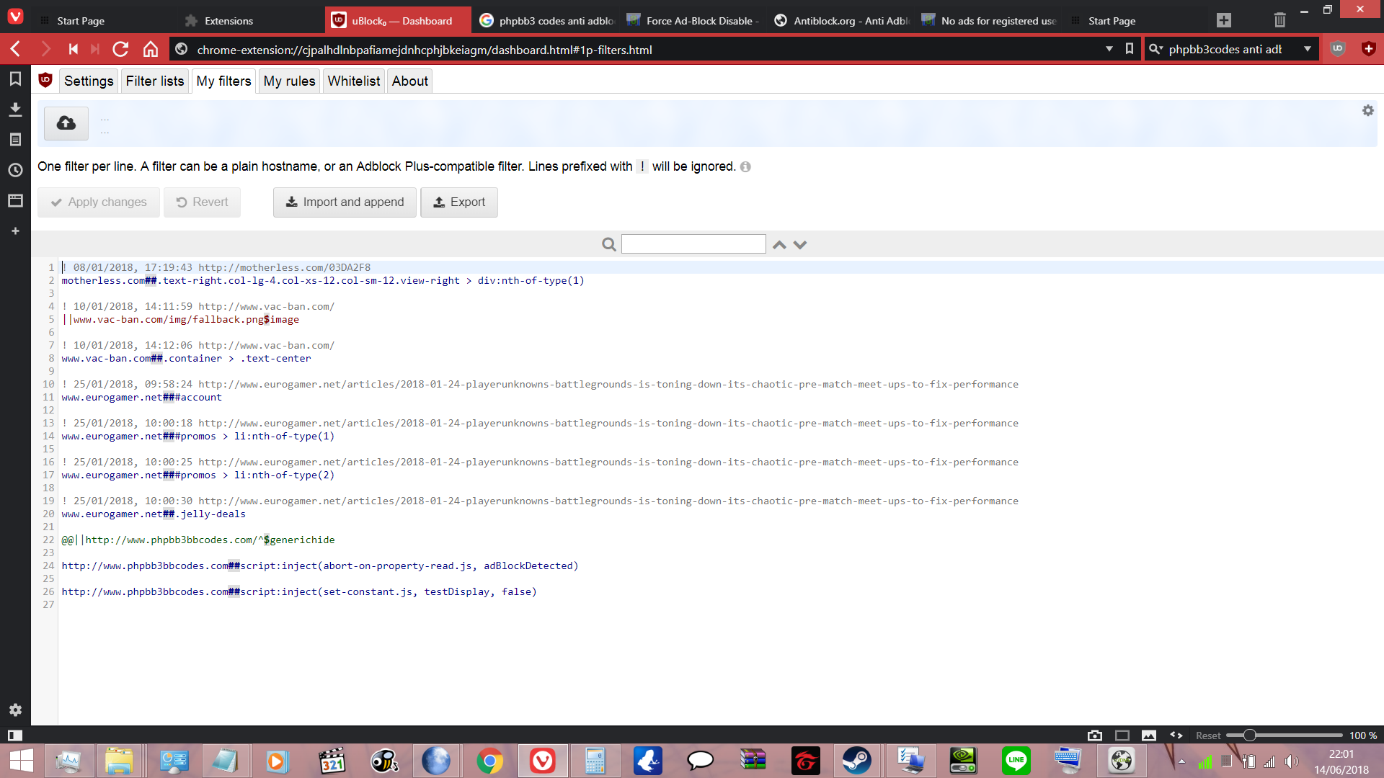Toggle tab tiling in status bar
This screenshot has width=1384, height=778.
1122,735
